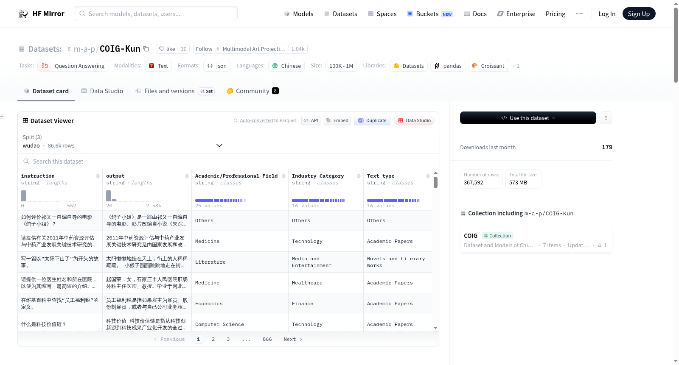Select the Chinese language tag
Screen dimensions: 679x365
click(x=286, y=66)
